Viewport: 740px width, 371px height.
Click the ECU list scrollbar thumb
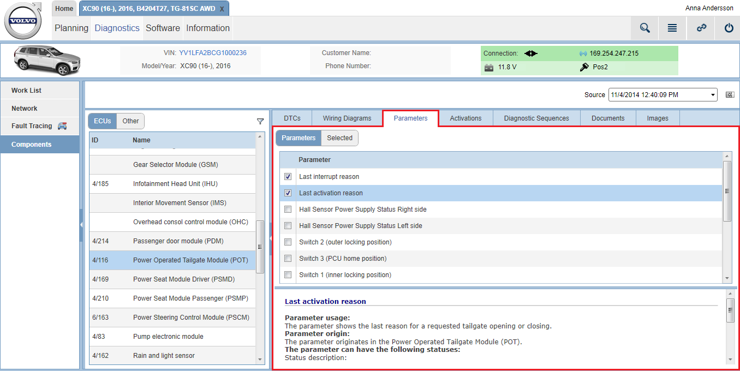pyautogui.click(x=260, y=247)
